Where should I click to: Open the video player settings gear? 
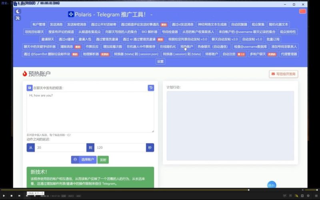click(308, 196)
